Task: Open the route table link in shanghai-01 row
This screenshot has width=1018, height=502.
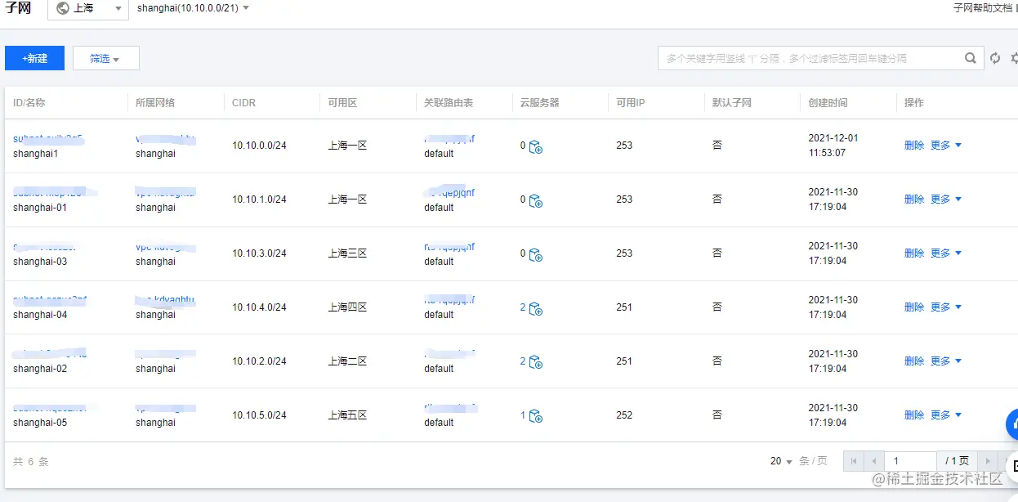Action: point(449,193)
